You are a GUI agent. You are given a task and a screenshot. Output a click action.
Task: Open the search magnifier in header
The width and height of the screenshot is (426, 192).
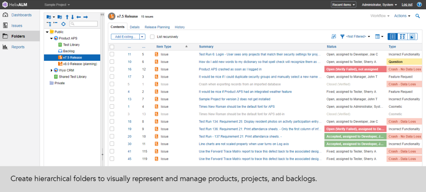418,16
